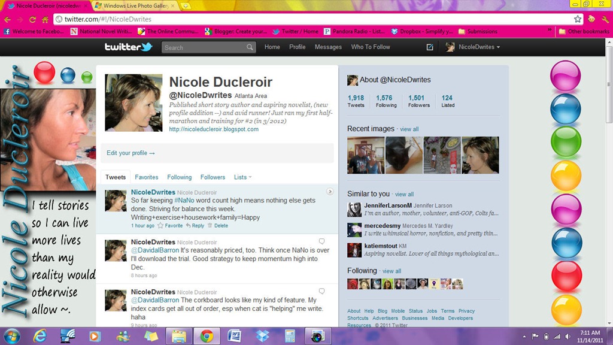Screen dimensions: 613x345
Task: Open Dropbox from the taskbar
Action: (262, 336)
